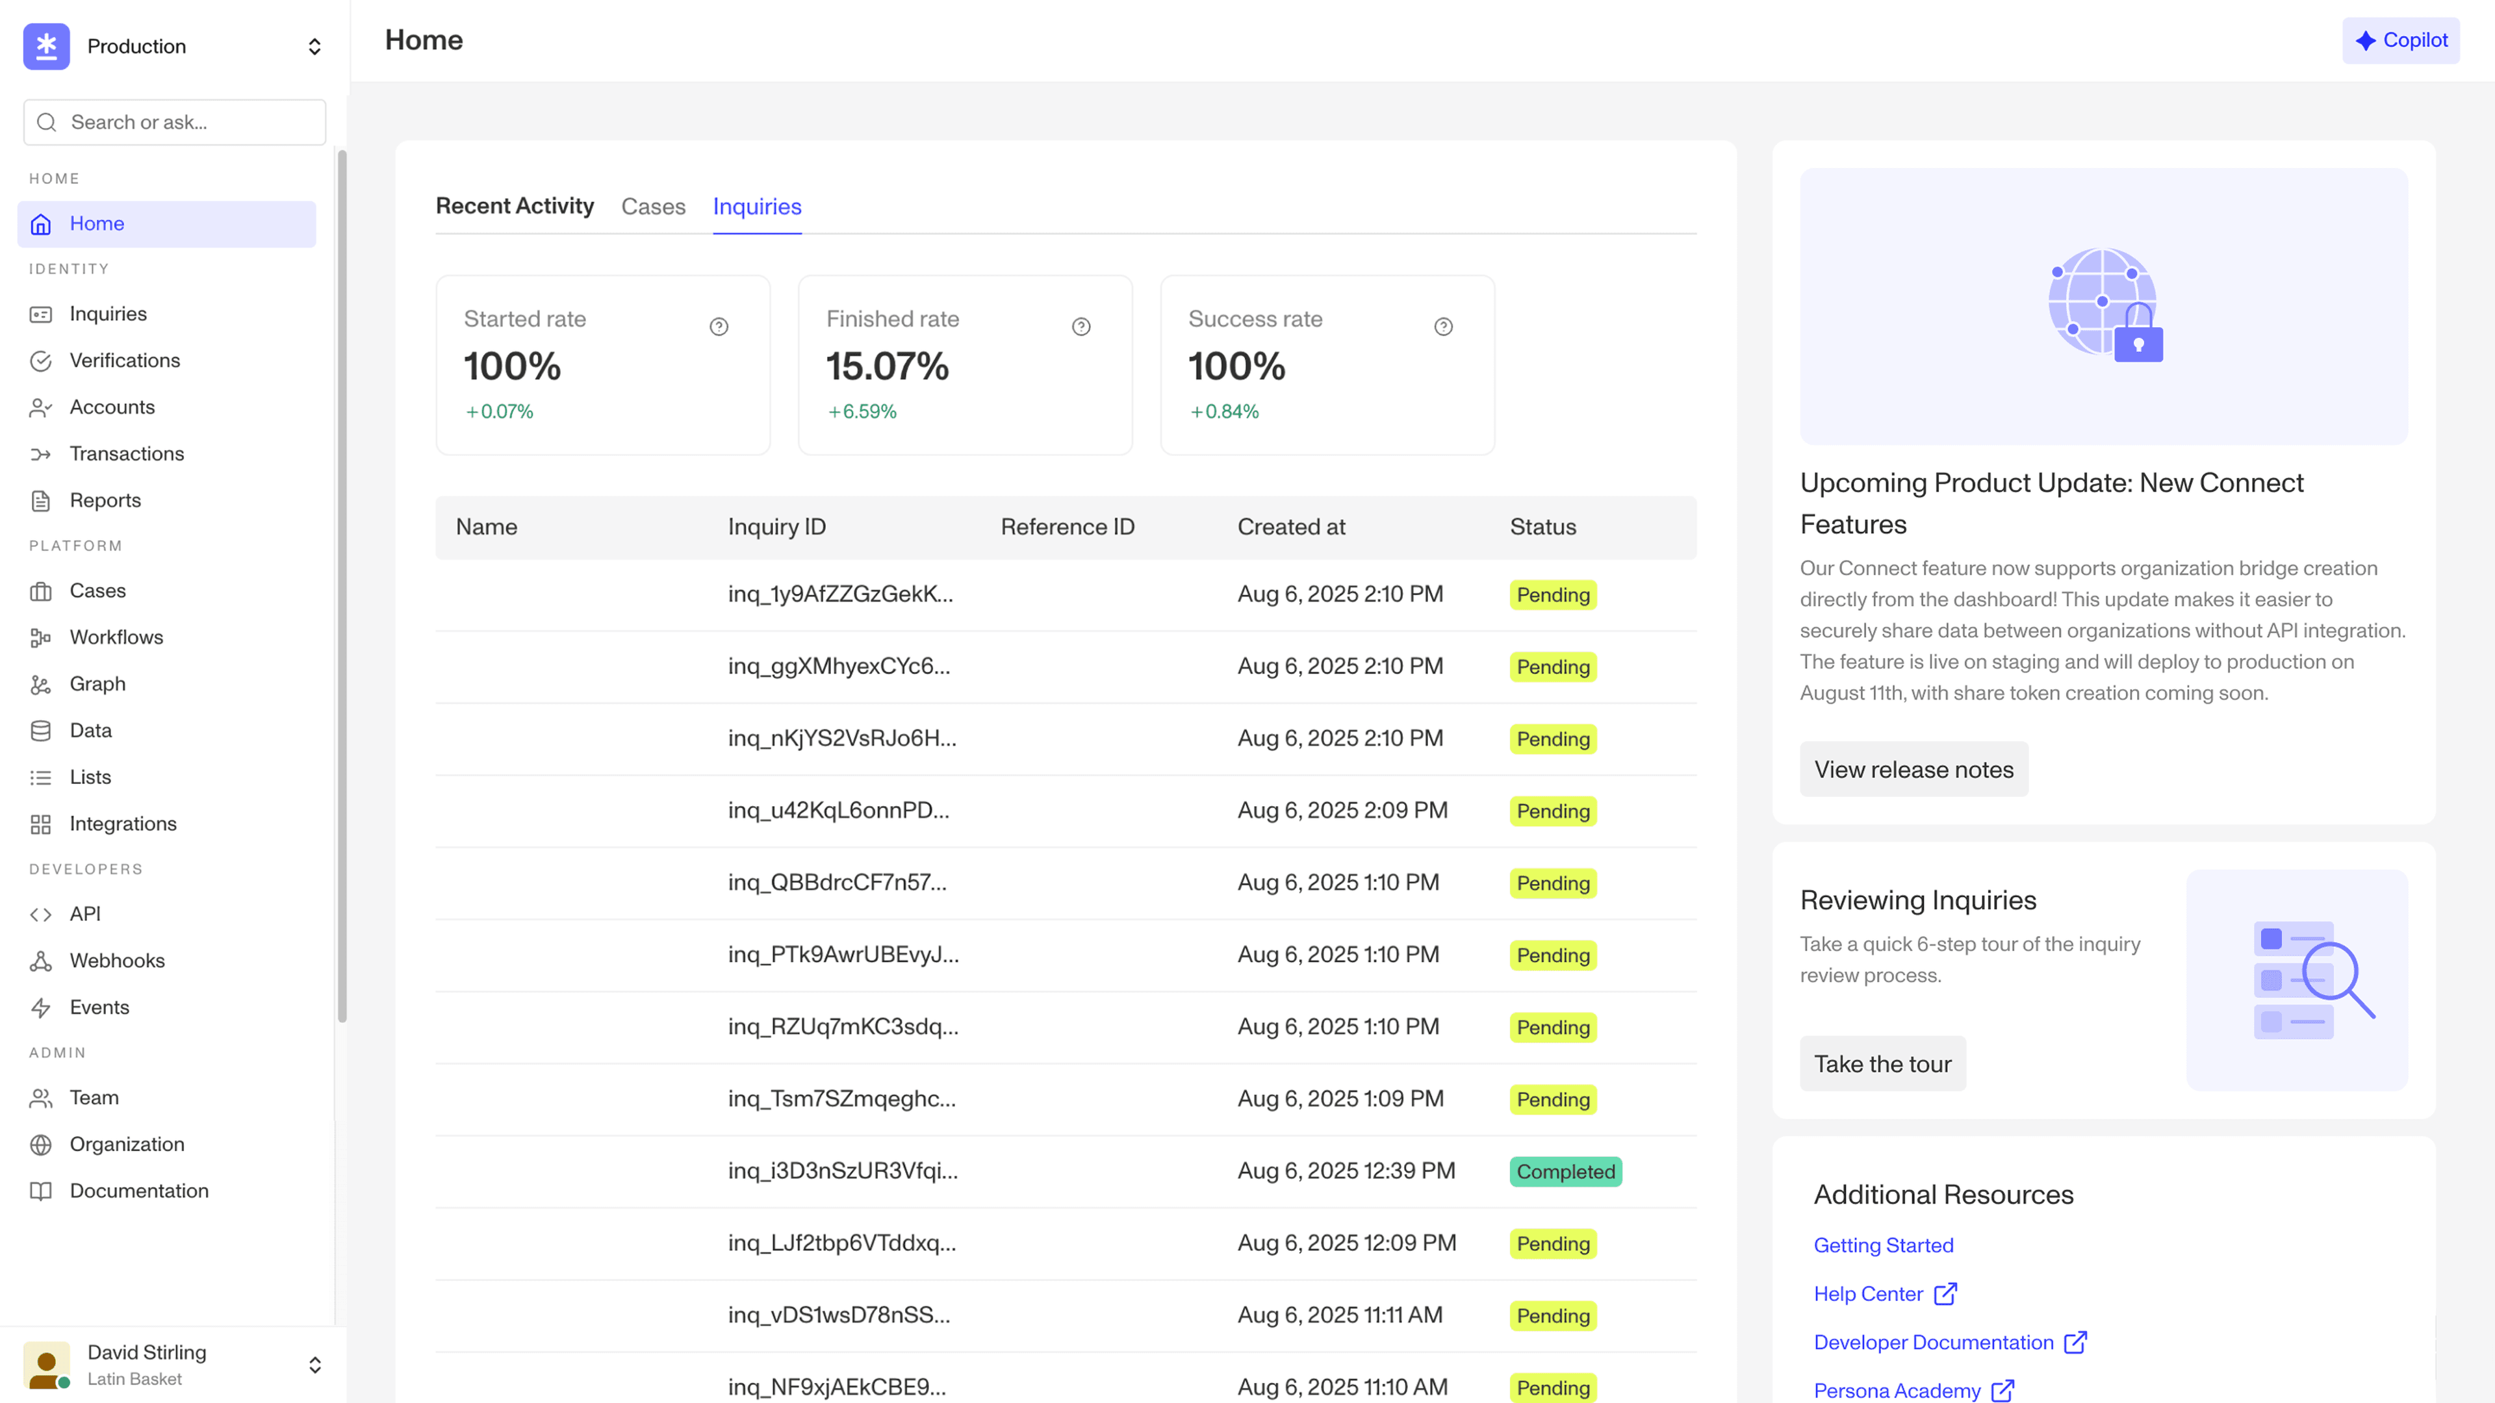Open Data in the sidebar

click(166, 730)
